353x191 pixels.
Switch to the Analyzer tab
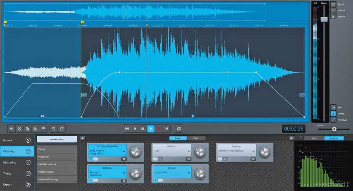tap(334, 138)
